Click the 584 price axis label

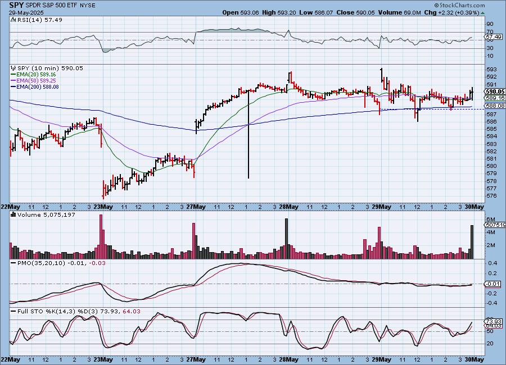(491, 136)
